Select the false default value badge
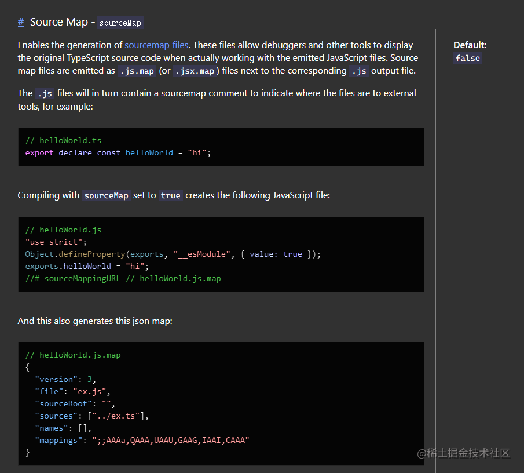 (x=467, y=57)
